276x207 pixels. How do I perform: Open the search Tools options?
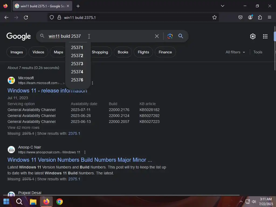point(258,52)
